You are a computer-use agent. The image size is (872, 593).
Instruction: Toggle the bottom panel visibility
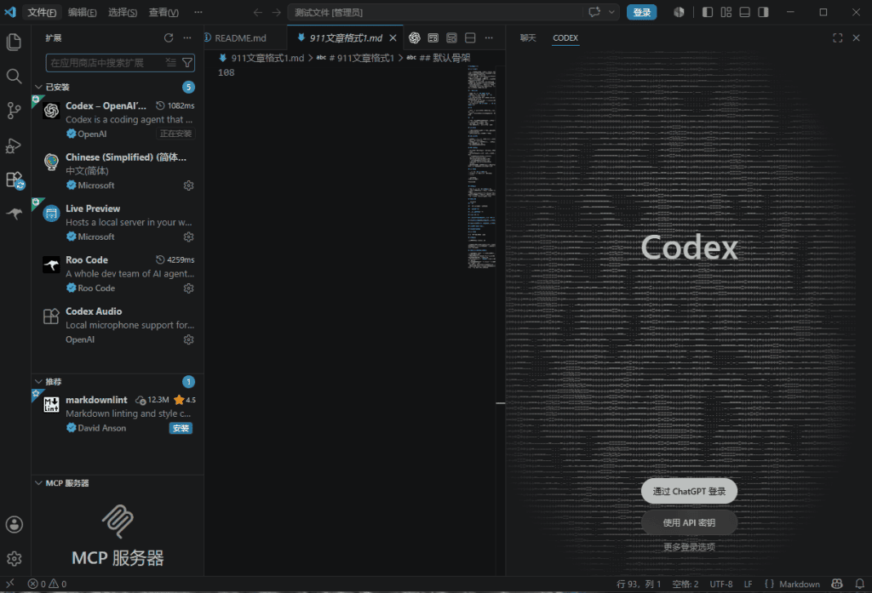click(744, 12)
